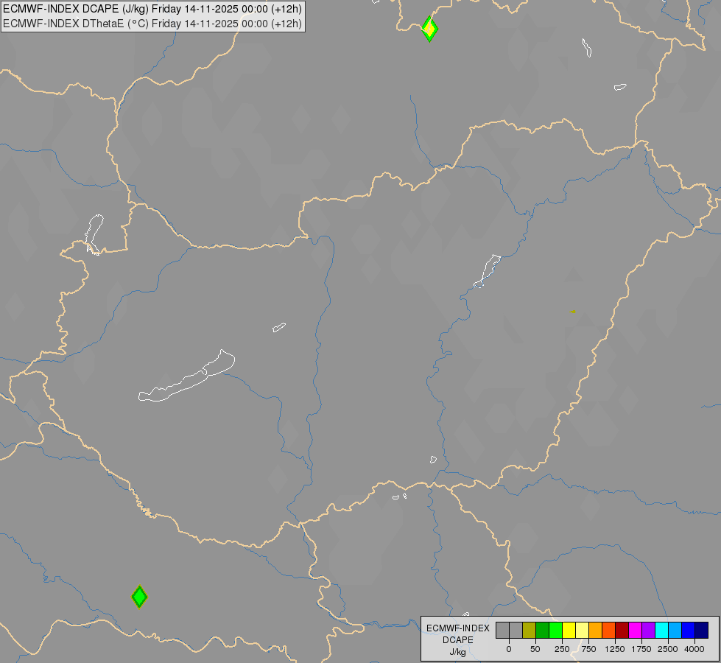This screenshot has height=663, width=721.
Task: Click the ECMWF-INDEX label in legend
Action: 458,628
